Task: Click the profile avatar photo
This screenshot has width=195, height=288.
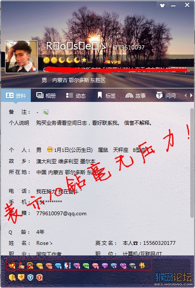Action: click(x=22, y=57)
